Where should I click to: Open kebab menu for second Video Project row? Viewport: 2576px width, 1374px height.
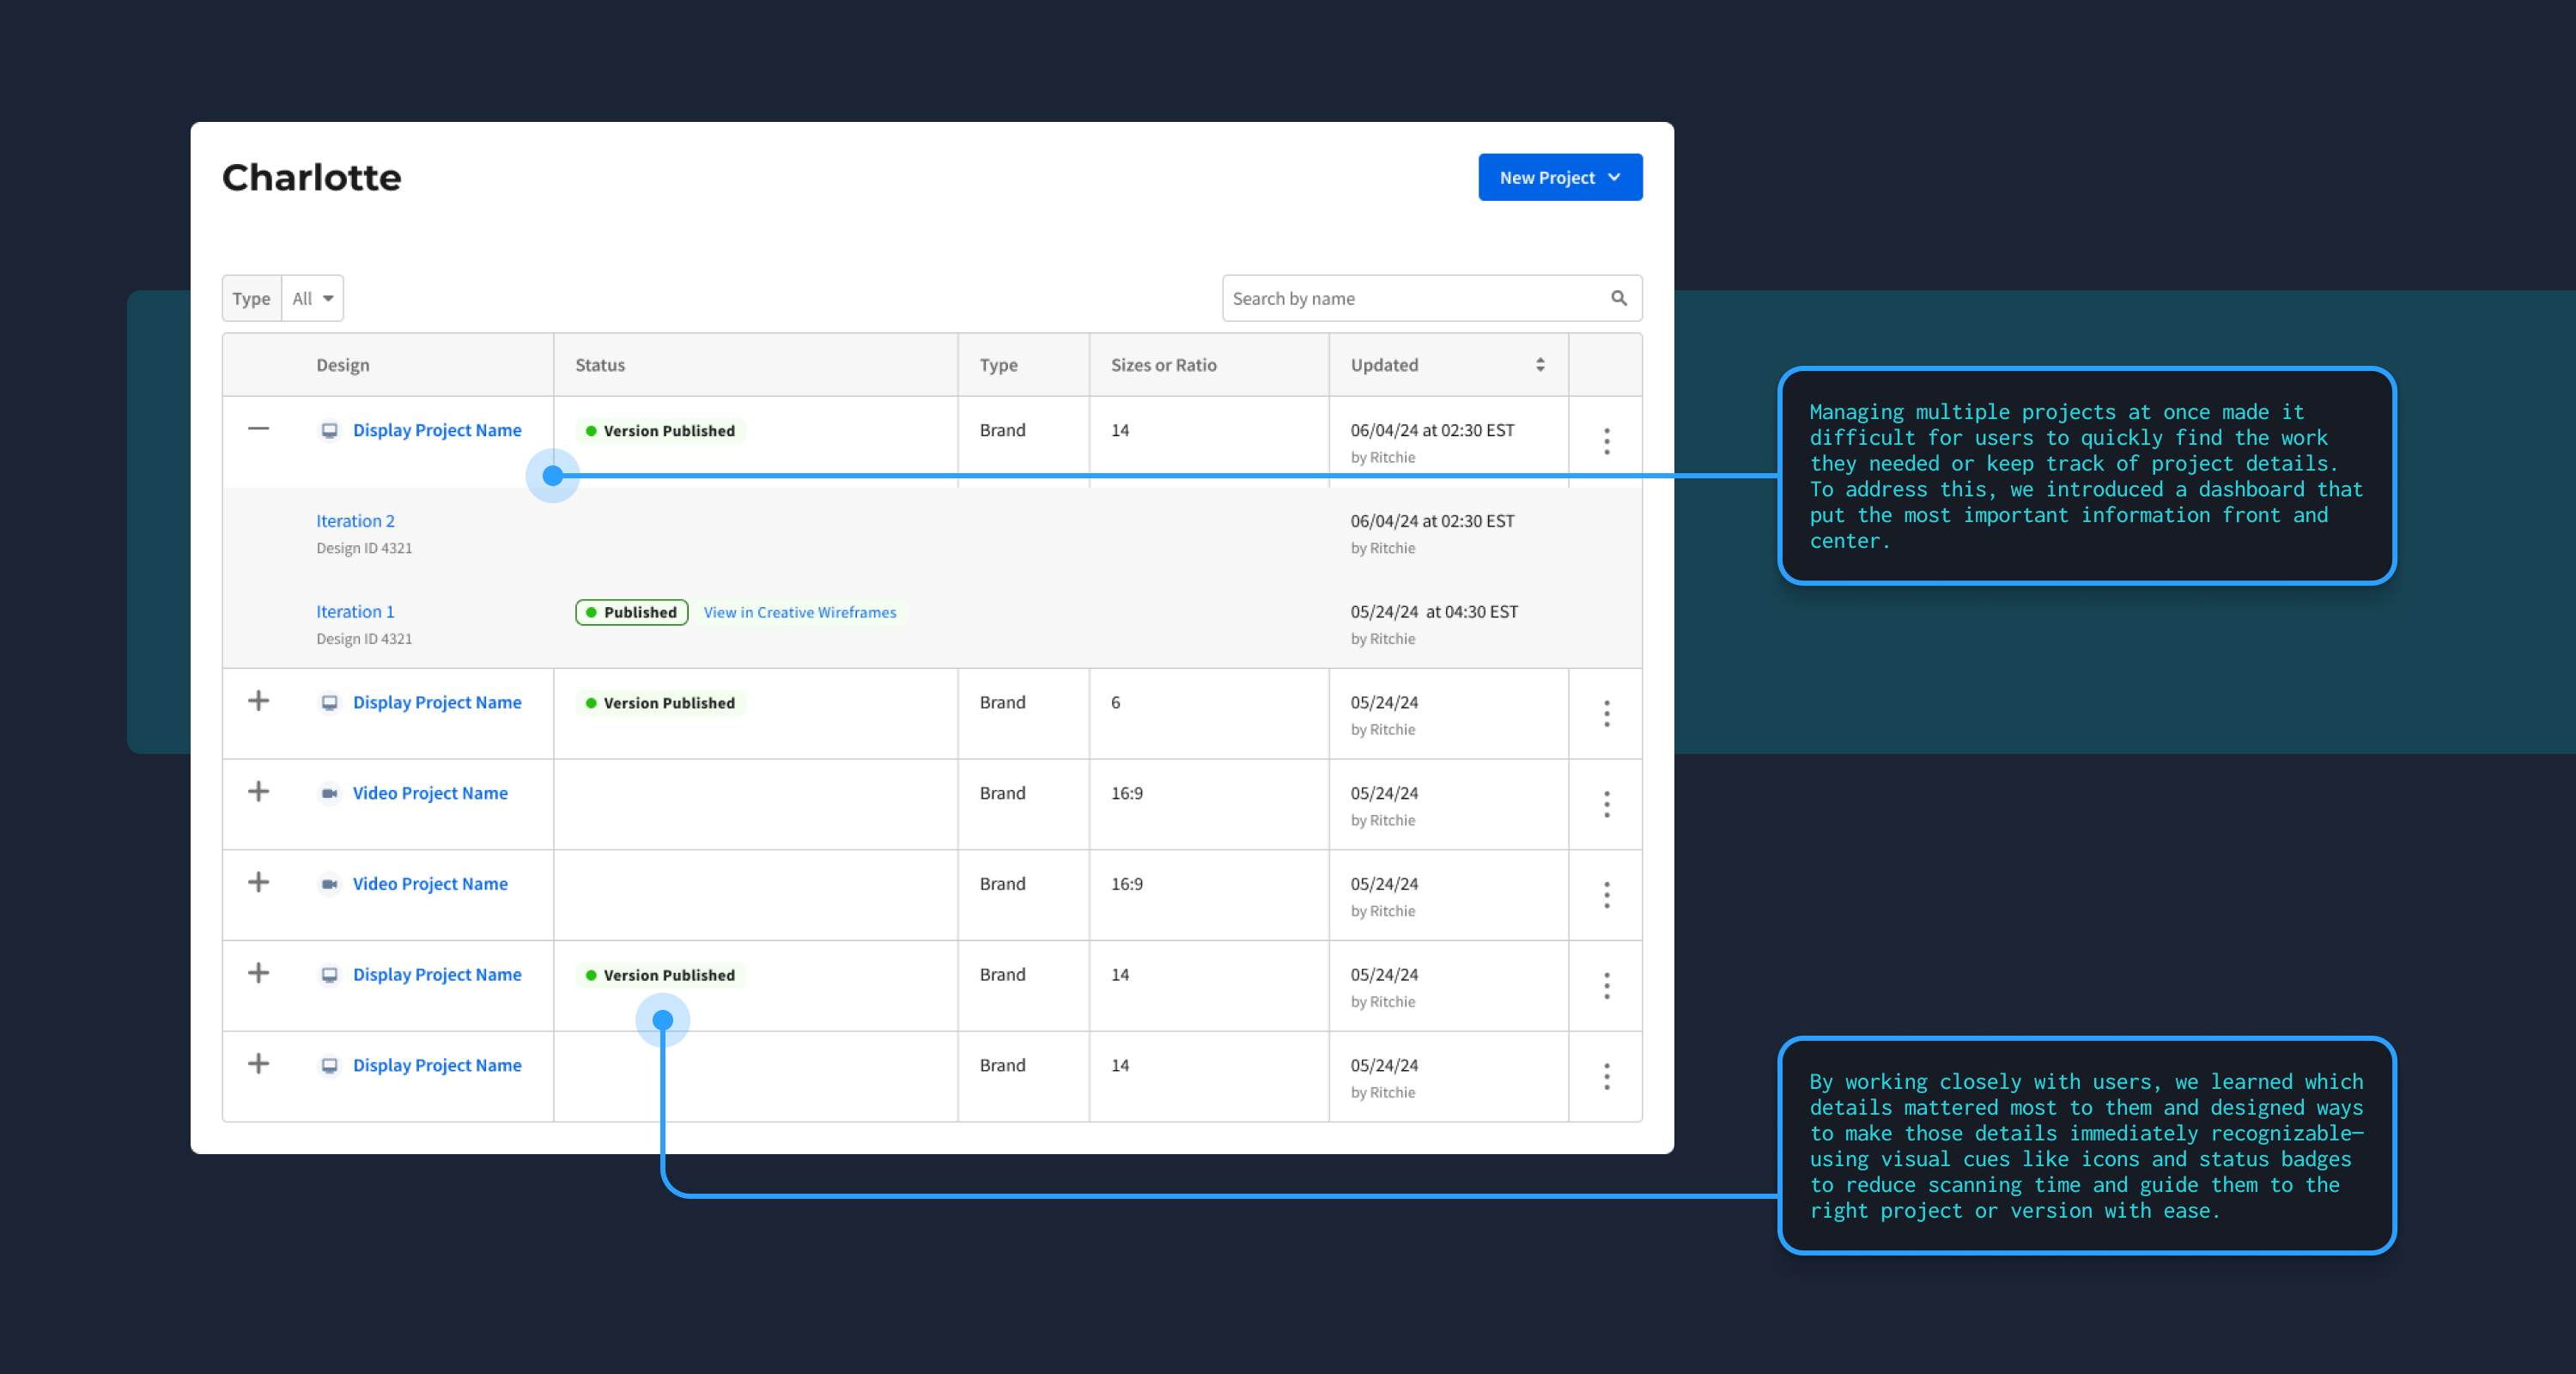(x=1606, y=895)
